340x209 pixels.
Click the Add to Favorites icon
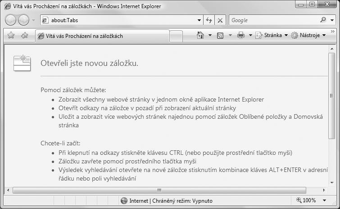point(24,36)
